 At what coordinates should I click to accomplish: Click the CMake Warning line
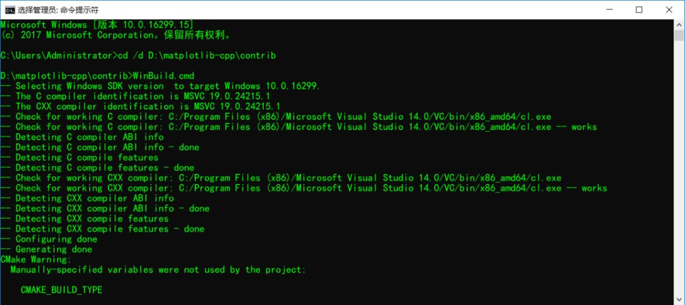click(36, 259)
